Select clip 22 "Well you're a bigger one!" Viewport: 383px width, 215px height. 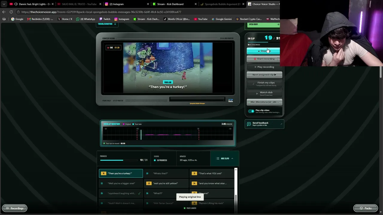[x=121, y=183]
